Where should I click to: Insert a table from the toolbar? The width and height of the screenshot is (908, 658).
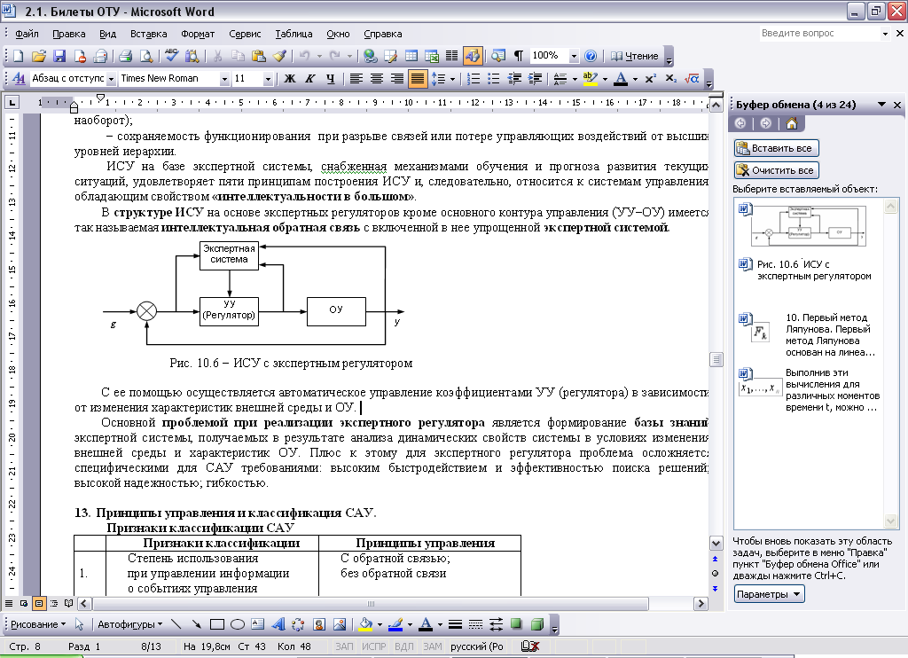pyautogui.click(x=411, y=56)
